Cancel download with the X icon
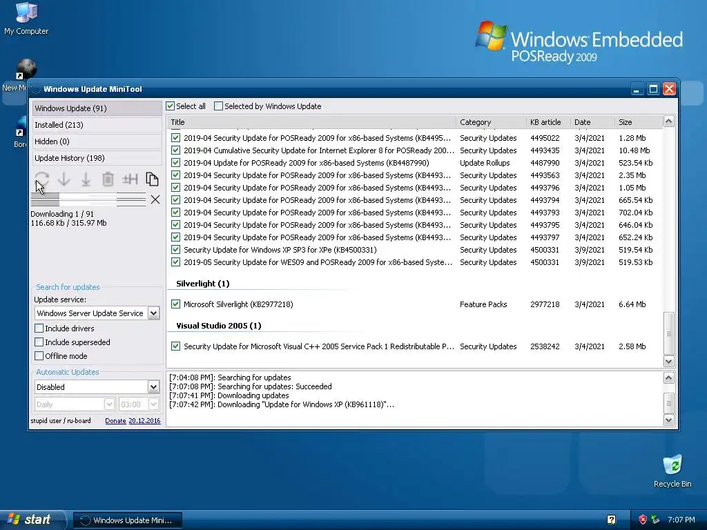The image size is (707, 530). (155, 199)
